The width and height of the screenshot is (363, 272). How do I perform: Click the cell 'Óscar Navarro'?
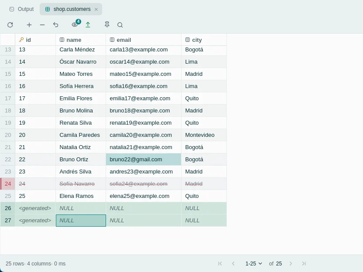(81, 62)
